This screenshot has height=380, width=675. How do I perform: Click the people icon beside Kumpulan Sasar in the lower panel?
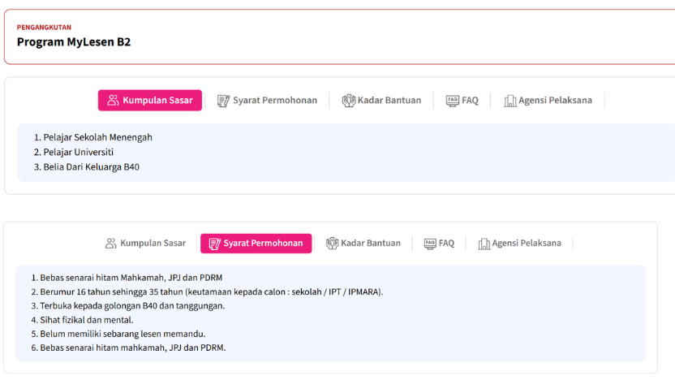pyautogui.click(x=110, y=244)
